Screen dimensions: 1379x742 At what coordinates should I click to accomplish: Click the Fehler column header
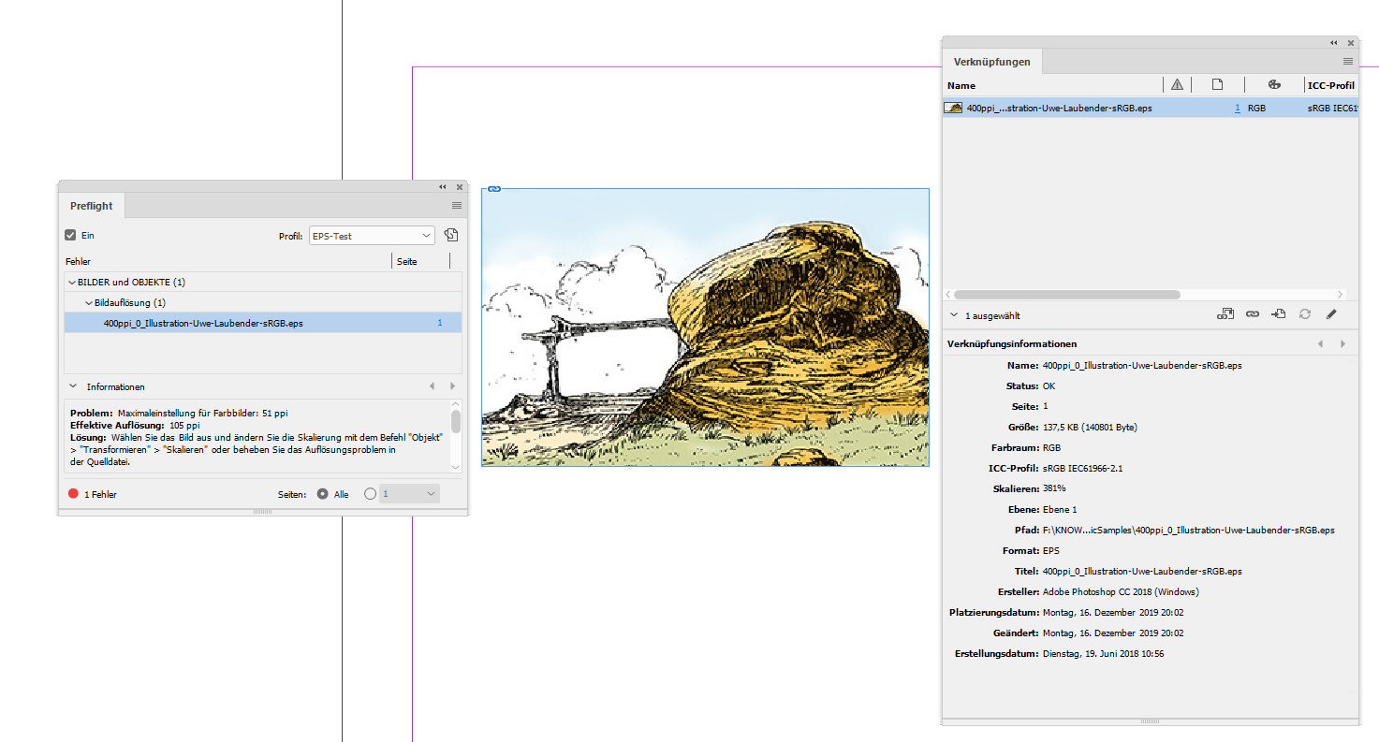pyautogui.click(x=78, y=262)
